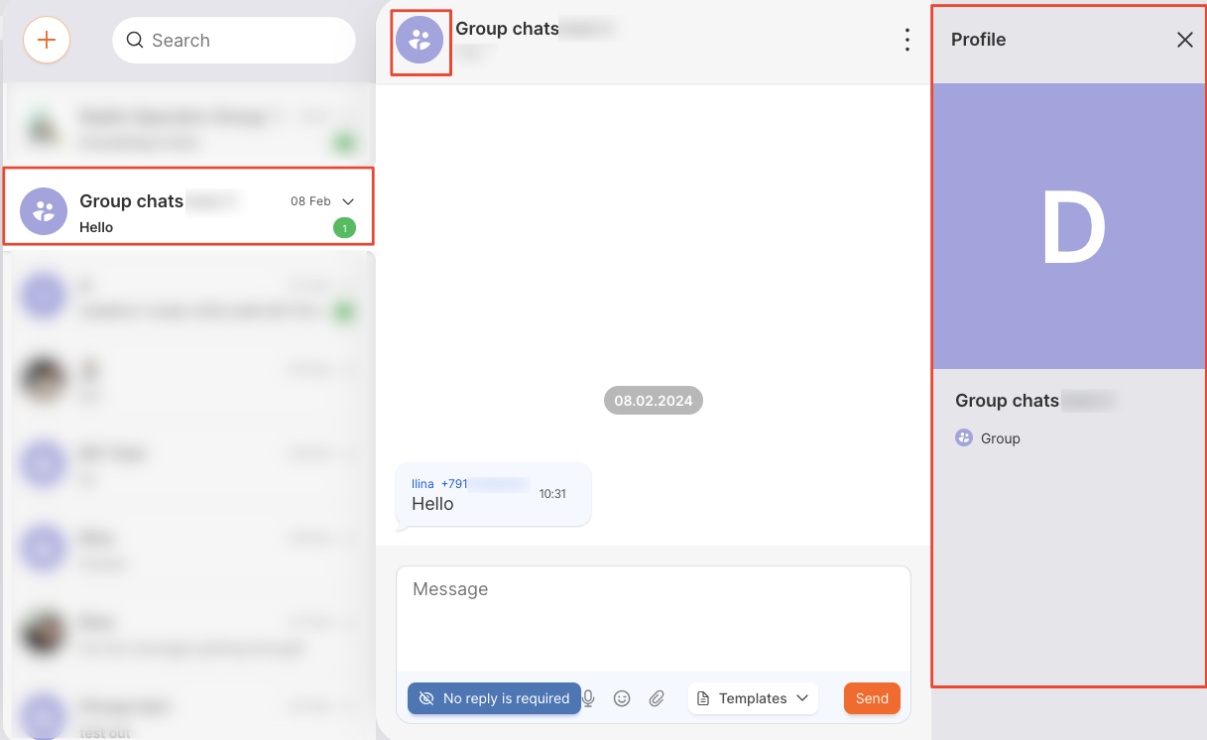Click the microphone voice message icon
Image resolution: width=1207 pixels, height=740 pixels.
pos(588,698)
